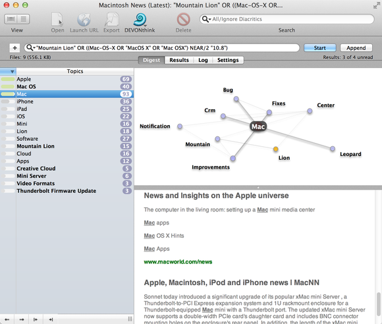Click the Bug node in graph
Screen dimensions: 382x324
pyautogui.click(x=236, y=99)
